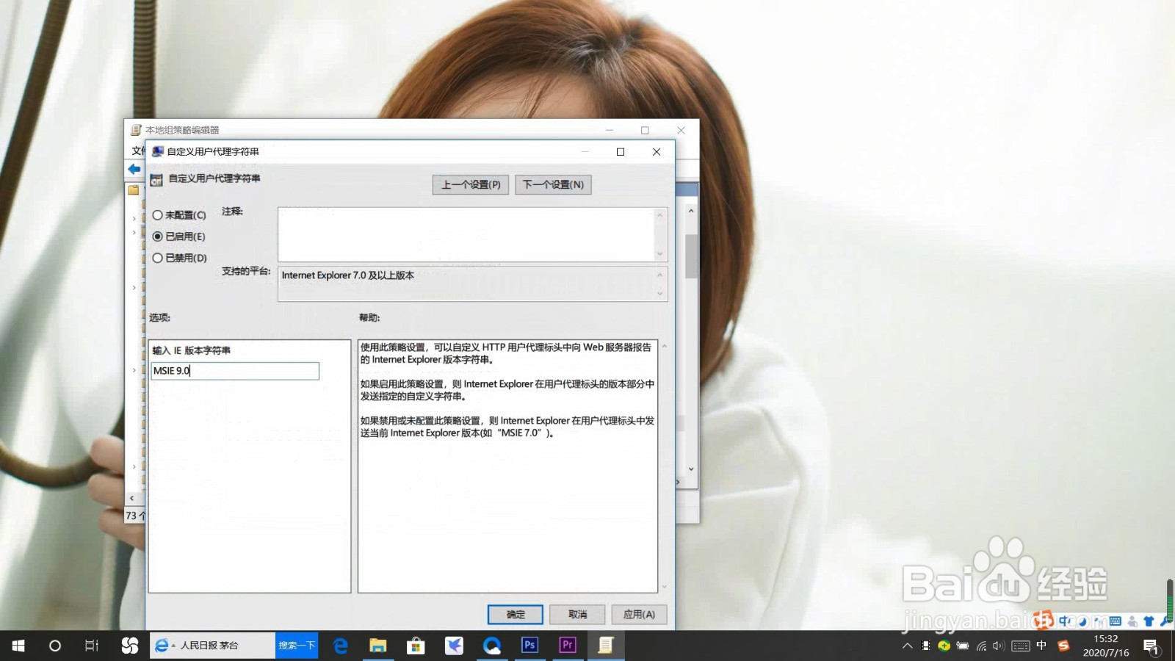This screenshot has width=1175, height=661.
Task: Open Cortana circle on taskbar
Action: click(55, 646)
